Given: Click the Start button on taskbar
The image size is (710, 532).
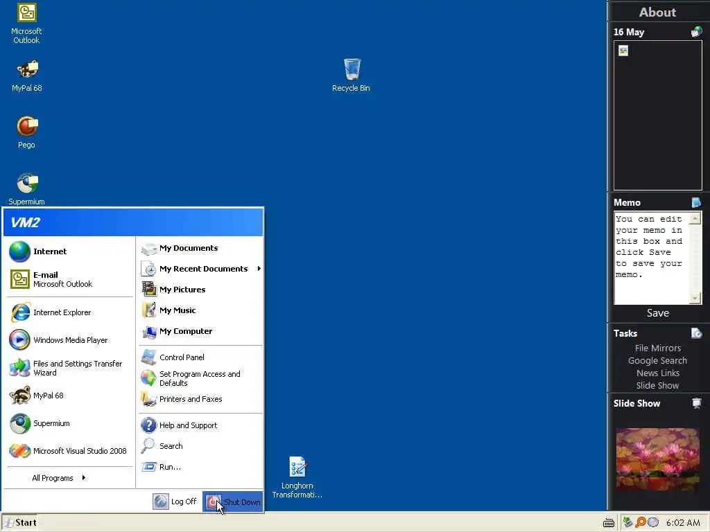Looking at the screenshot, I should click(x=19, y=522).
